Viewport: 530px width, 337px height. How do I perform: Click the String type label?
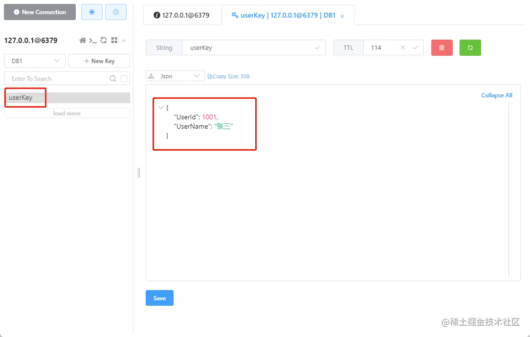(x=164, y=47)
